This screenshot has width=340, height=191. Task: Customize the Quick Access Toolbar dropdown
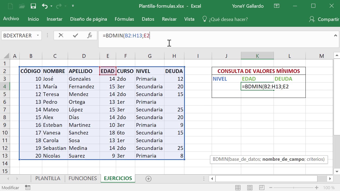coord(73,6)
